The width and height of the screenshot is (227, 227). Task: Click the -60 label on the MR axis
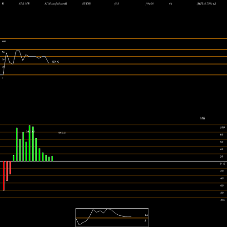coord(222,186)
